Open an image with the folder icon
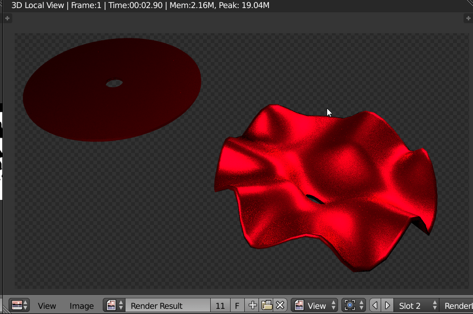The width and height of the screenshot is (473, 314). tap(267, 305)
